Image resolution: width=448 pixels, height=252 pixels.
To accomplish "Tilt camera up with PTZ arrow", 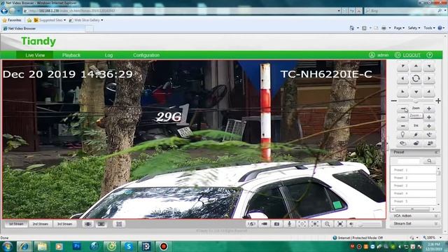I will (416, 66).
